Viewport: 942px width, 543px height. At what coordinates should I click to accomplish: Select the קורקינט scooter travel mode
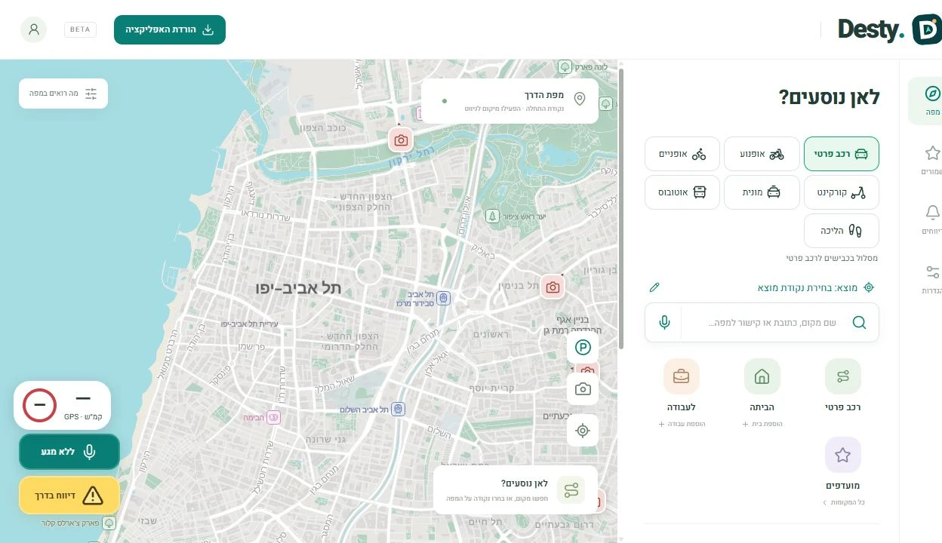(x=842, y=192)
